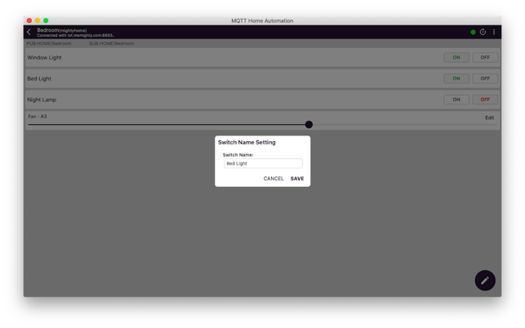This screenshot has height=328, width=525.
Task: Go back using the arrow icon
Action: 29,33
